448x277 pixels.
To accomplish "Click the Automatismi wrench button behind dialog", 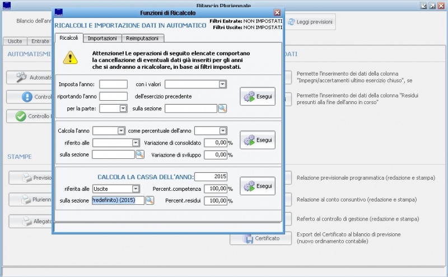I will pos(29,77).
